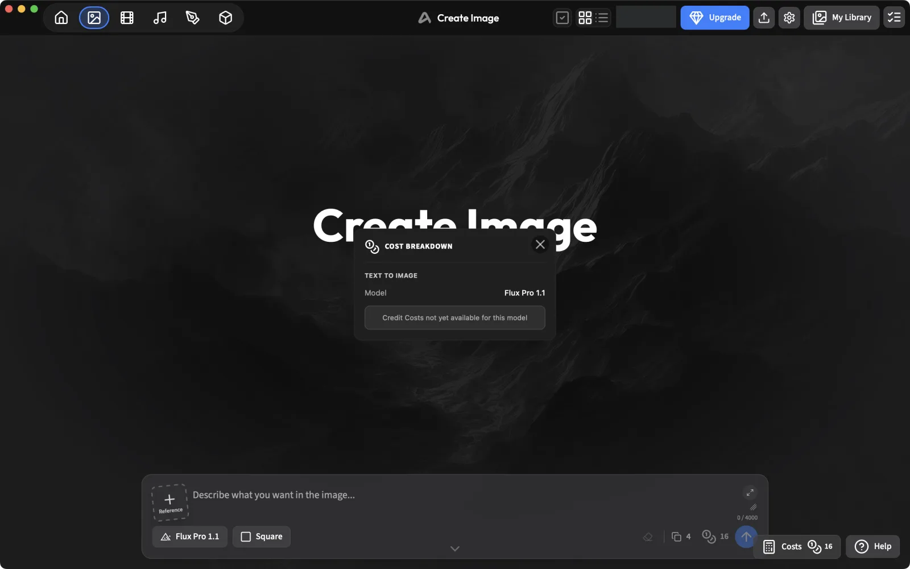This screenshot has width=910, height=569.
Task: Open the Costs calculator button
Action: pos(797,547)
